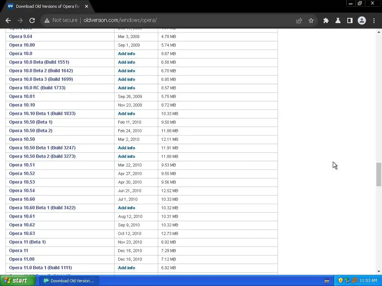The height and width of the screenshot is (286, 382).
Task: Select the 12.73 MB size cell
Action: click(x=170, y=233)
